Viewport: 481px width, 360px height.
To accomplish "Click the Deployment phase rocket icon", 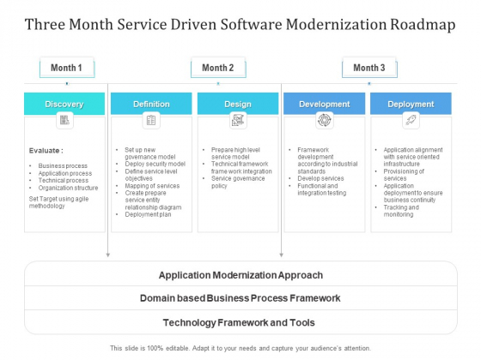I will [411, 120].
